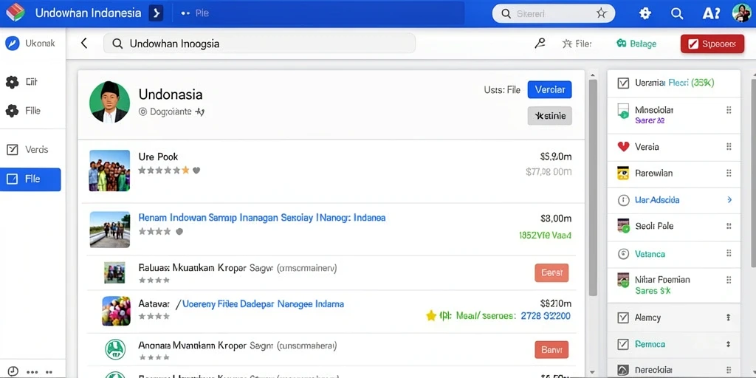Click the main list vertical scrollbar
Screen dimensions: 756x378
593,188
